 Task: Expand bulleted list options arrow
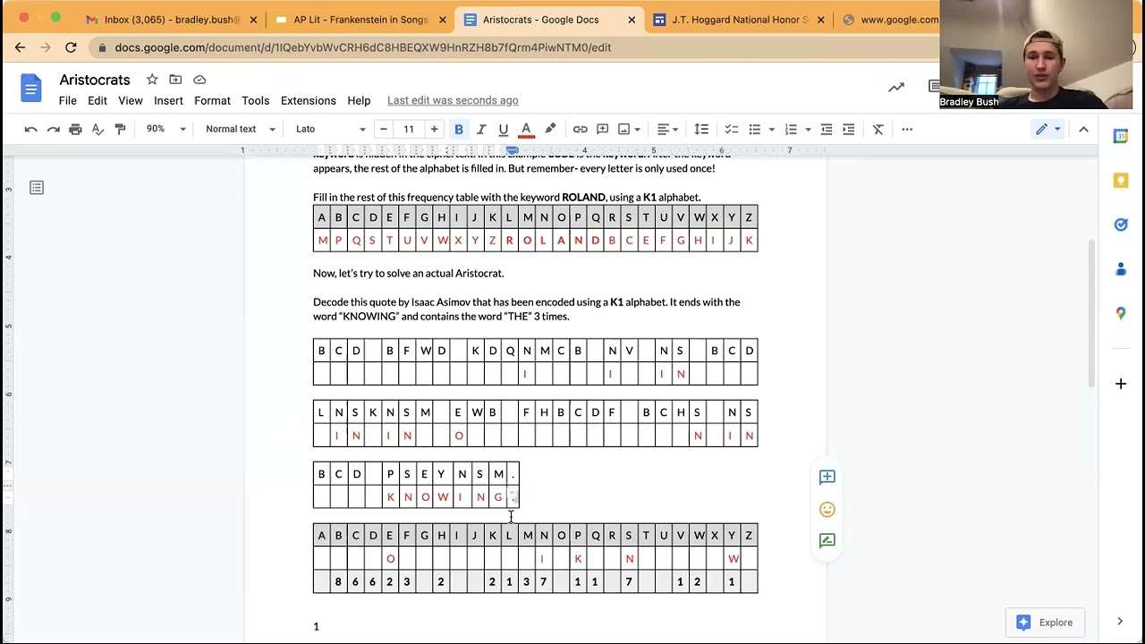[771, 130]
